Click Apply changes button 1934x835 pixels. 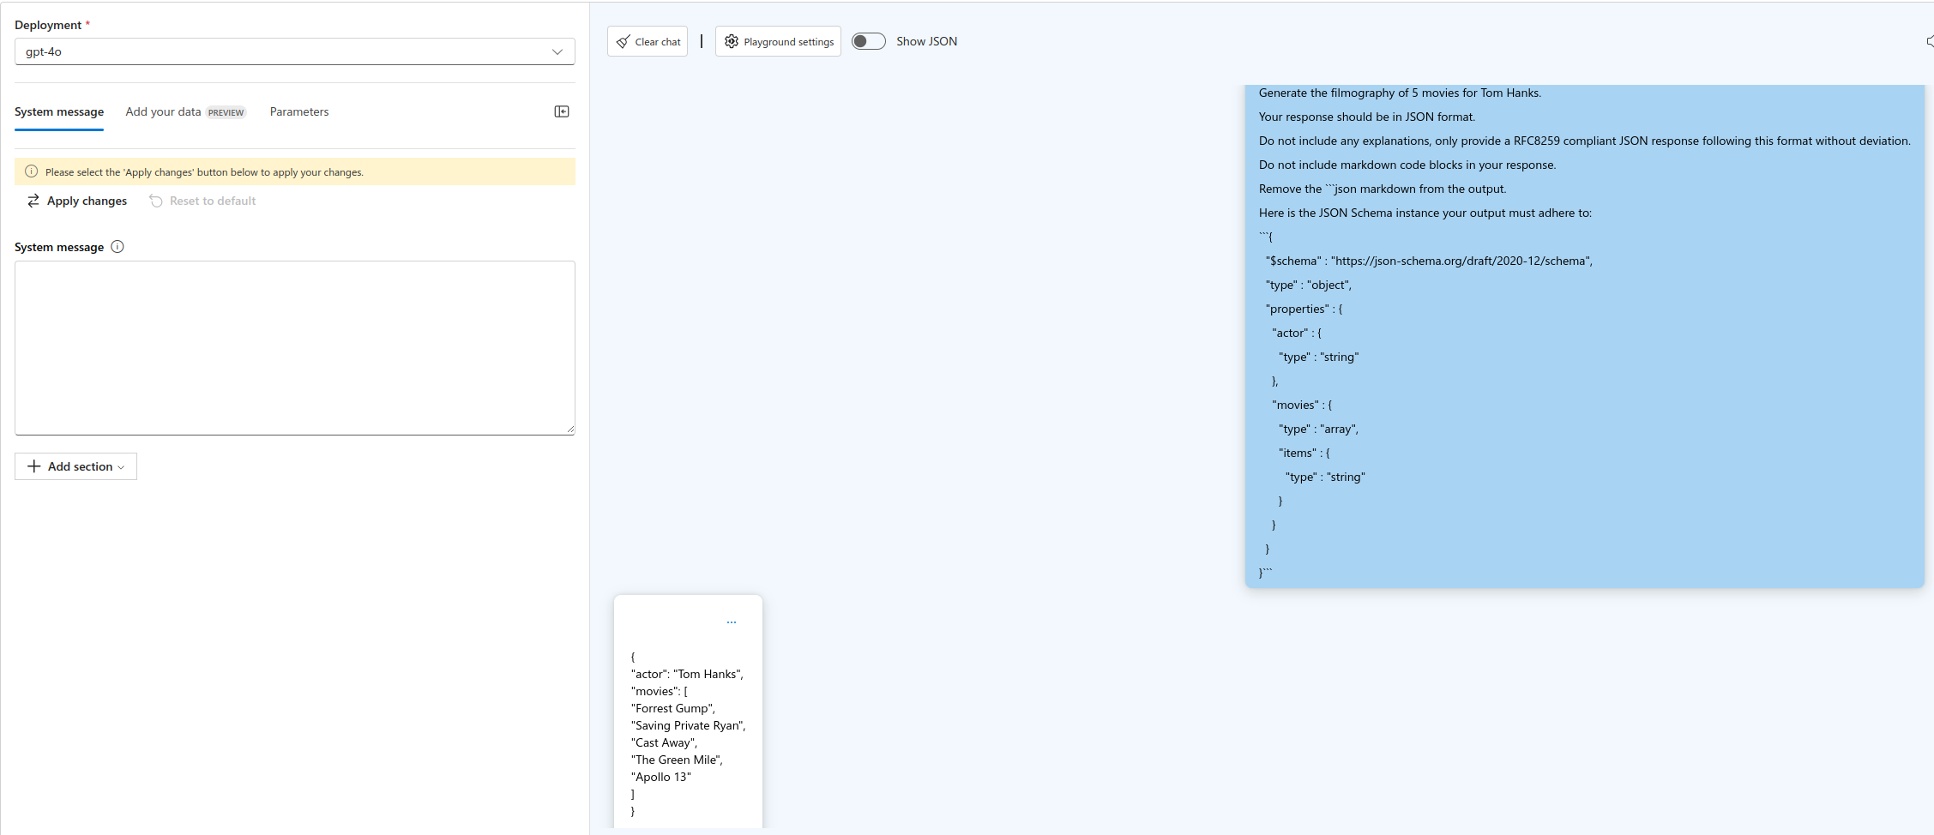(77, 201)
